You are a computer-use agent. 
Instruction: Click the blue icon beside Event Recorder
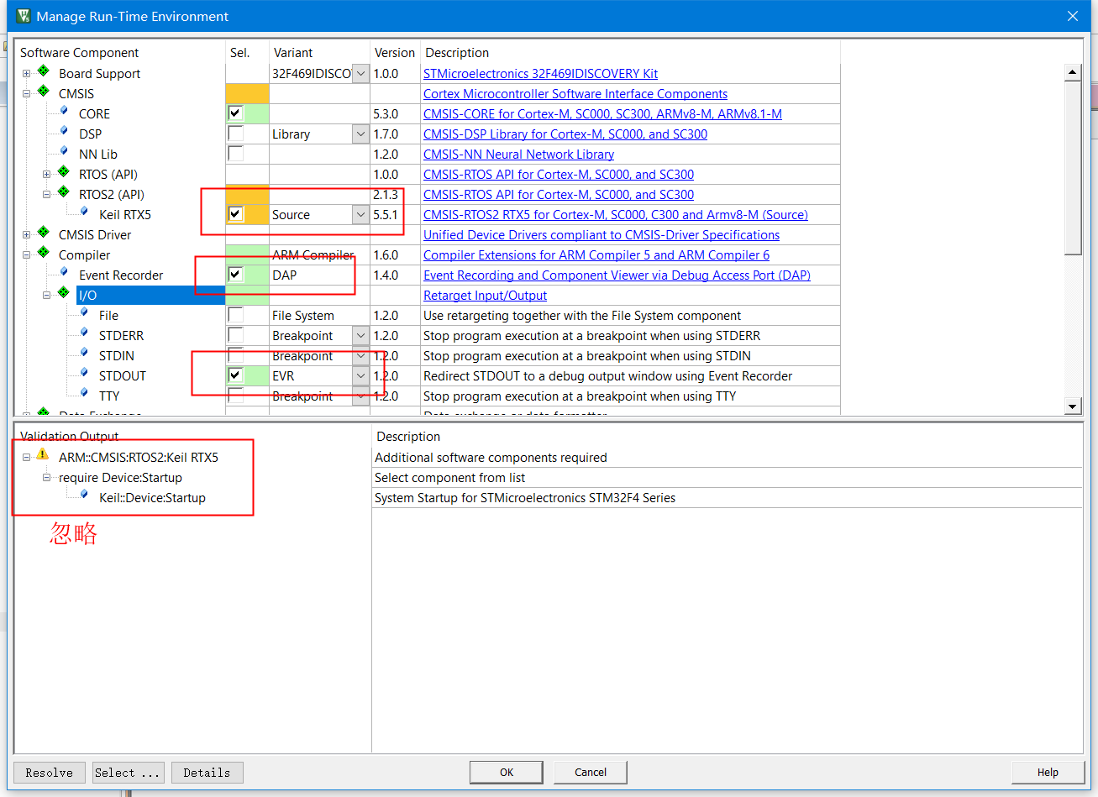click(x=64, y=273)
